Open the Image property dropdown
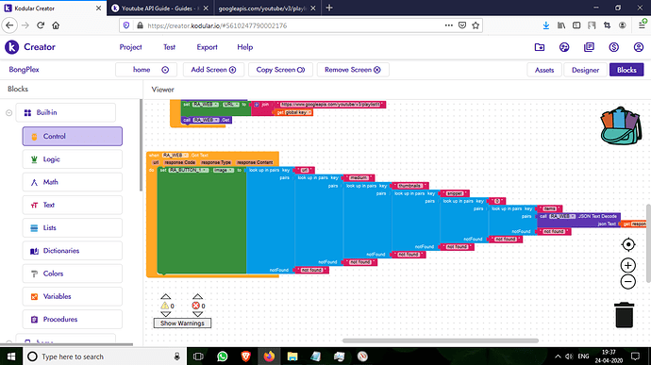 click(224, 171)
